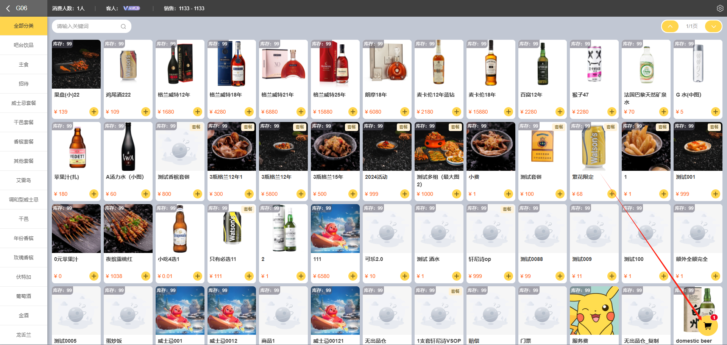Click search magnifier icon
Viewport: 727px width, 345px height.
(x=123, y=27)
